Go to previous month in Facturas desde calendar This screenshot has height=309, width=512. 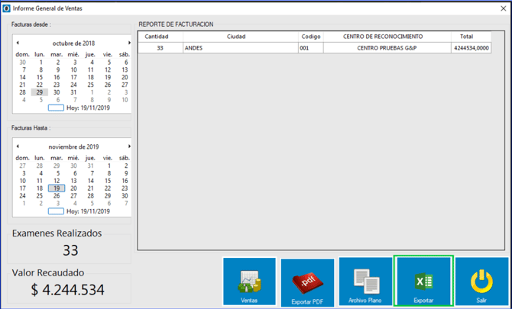point(18,43)
